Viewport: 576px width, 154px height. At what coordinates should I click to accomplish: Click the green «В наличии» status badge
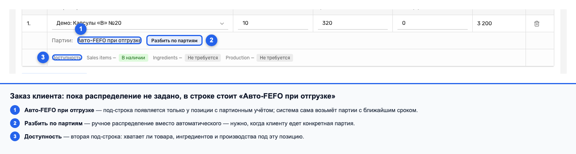point(134,58)
